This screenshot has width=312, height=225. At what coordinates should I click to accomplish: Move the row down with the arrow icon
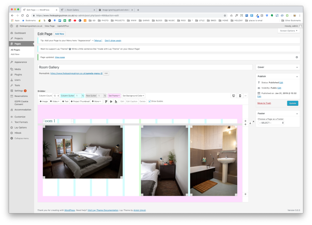point(250,123)
